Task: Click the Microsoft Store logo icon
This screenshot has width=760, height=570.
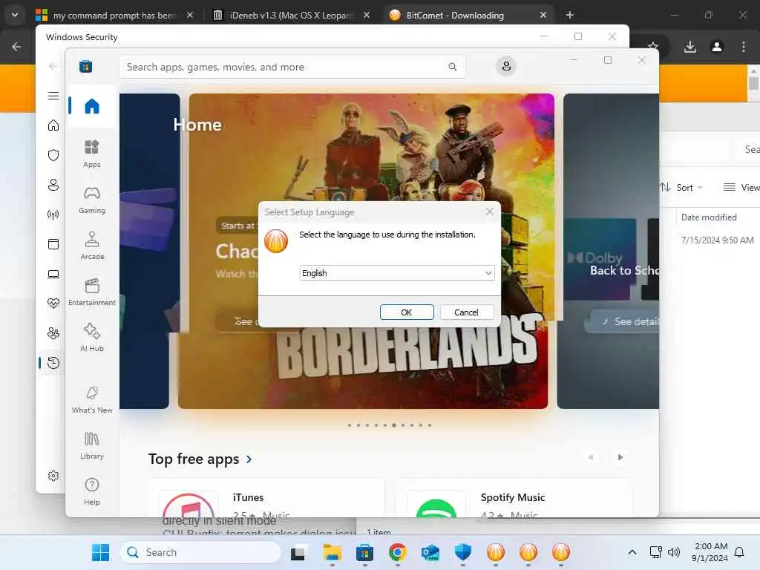Action: coord(86,66)
